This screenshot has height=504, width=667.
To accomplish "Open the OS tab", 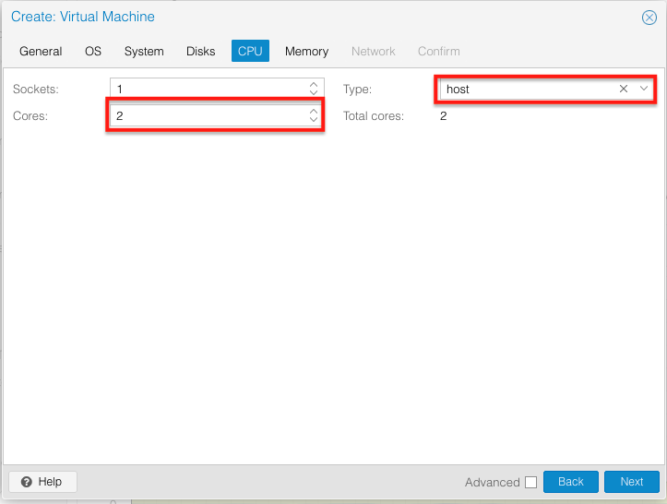I will coord(93,52).
